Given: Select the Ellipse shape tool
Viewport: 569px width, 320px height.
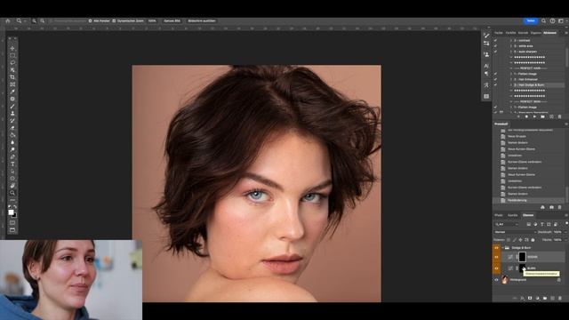Looking at the screenshot, I should coord(12,179).
